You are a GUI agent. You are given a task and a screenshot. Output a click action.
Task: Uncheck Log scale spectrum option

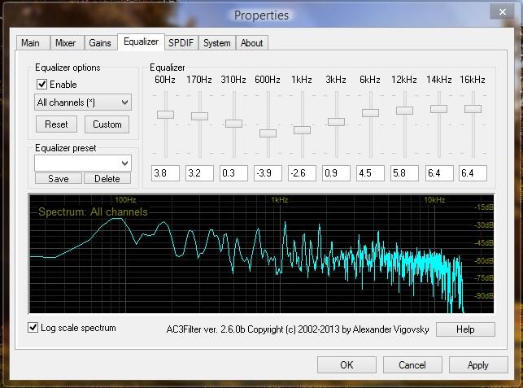click(33, 328)
